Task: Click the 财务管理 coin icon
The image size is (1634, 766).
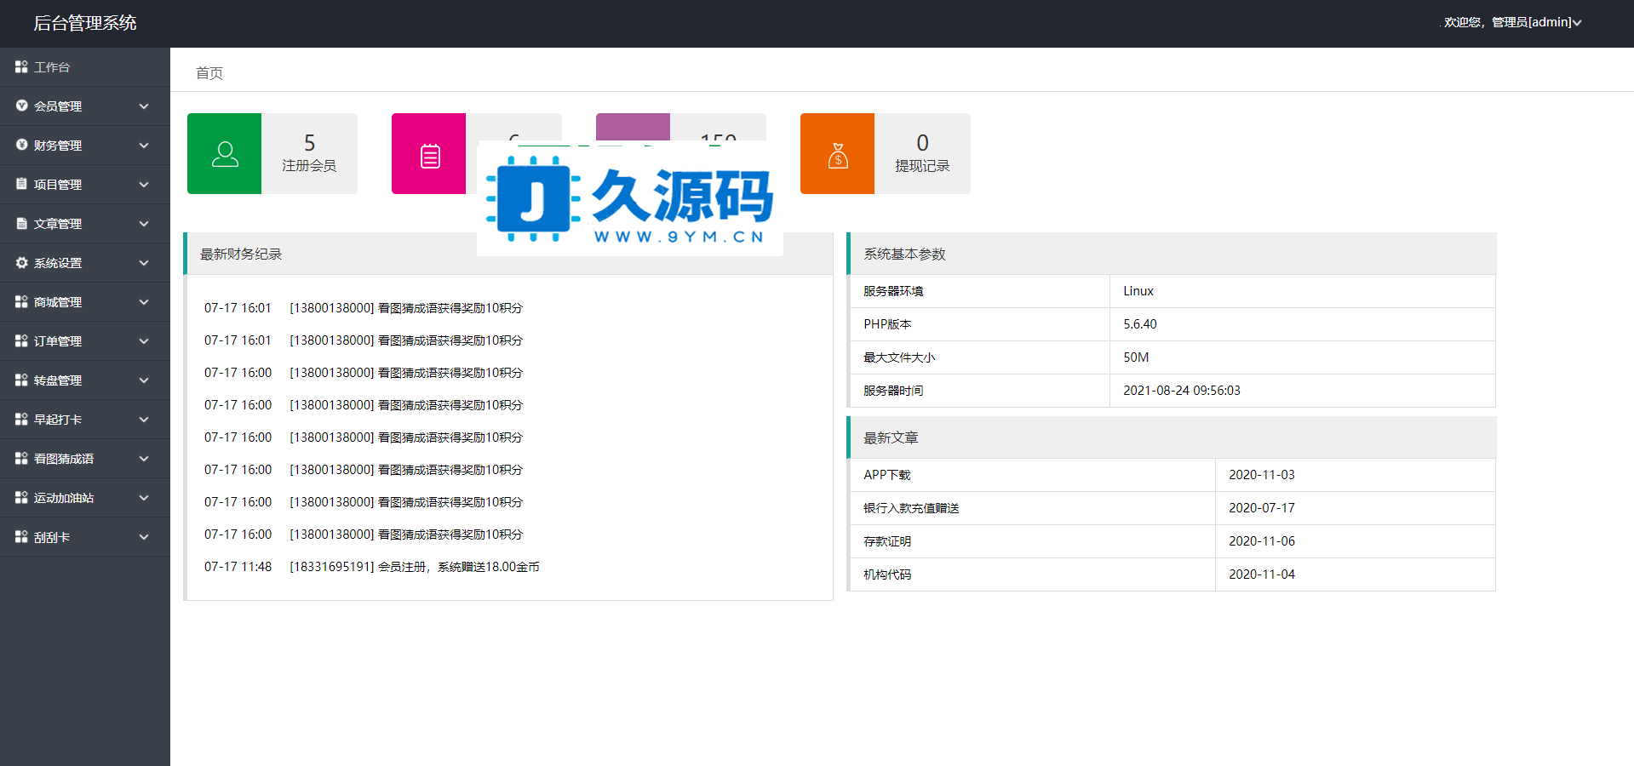Action: (21, 145)
